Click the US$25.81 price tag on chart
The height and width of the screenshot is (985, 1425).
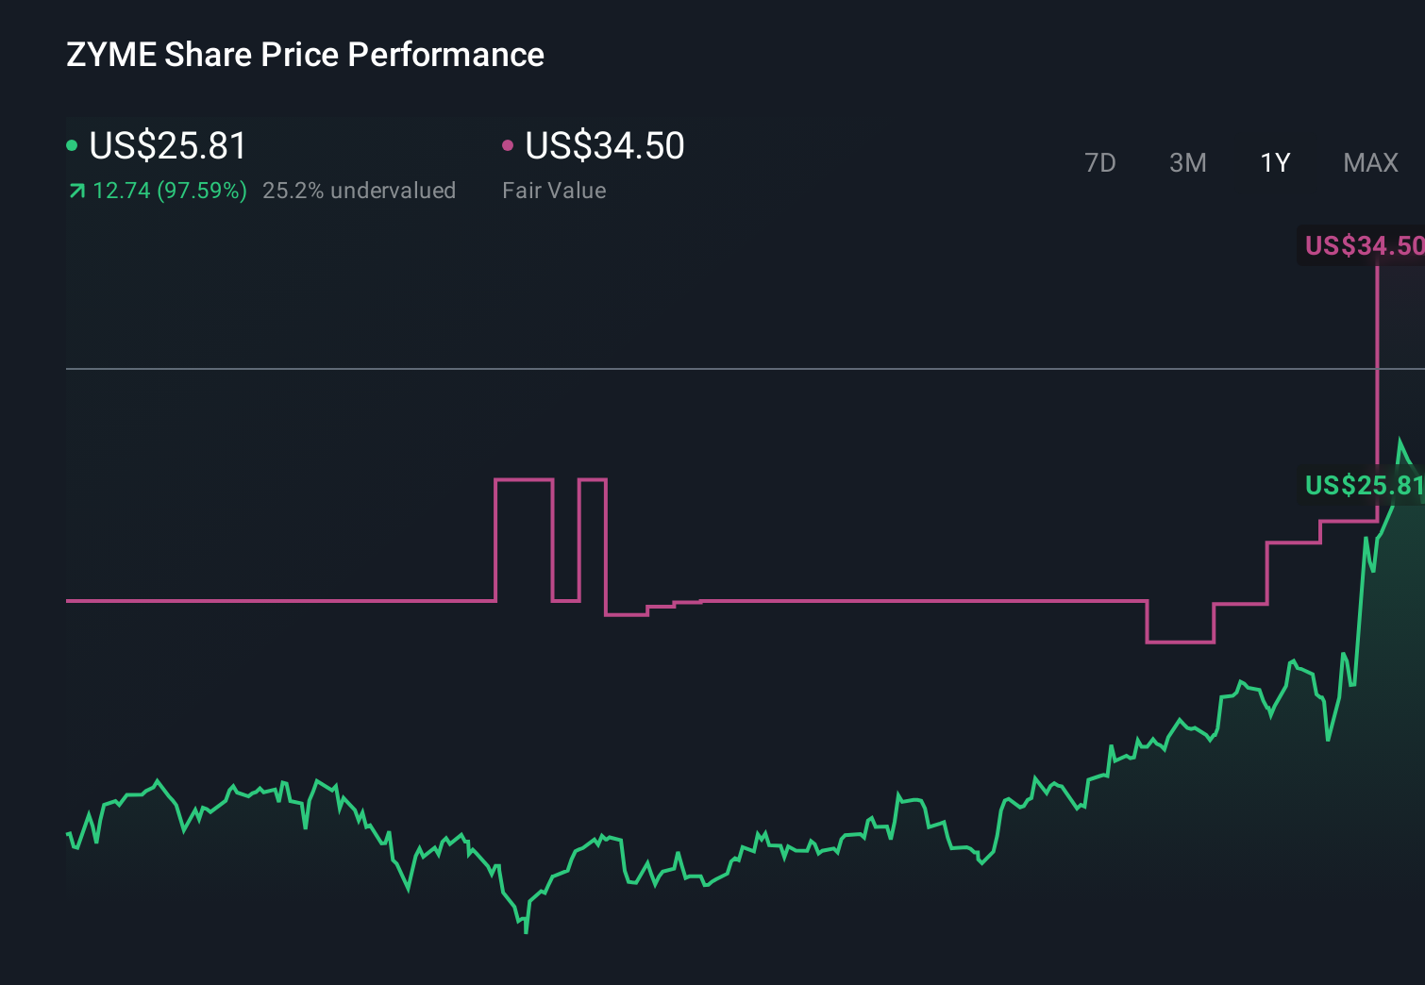(1365, 485)
